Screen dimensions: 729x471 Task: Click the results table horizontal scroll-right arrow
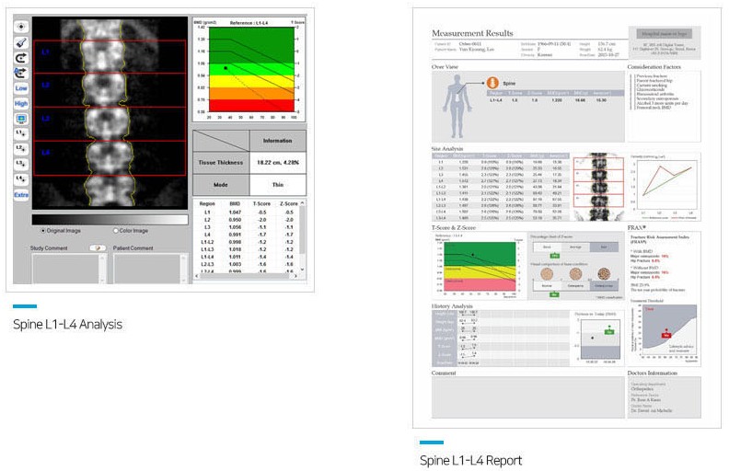[295, 276]
